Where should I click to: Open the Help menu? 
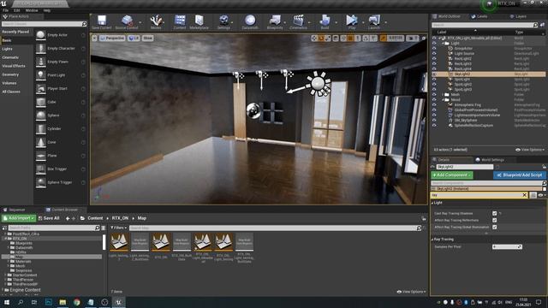coord(47,10)
